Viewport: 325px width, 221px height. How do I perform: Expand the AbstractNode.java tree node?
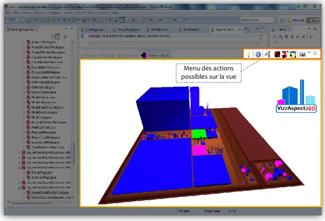24,42
